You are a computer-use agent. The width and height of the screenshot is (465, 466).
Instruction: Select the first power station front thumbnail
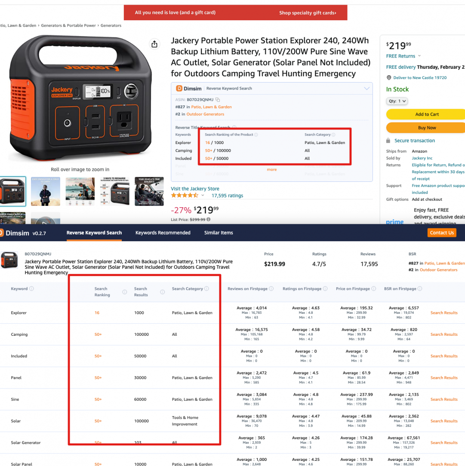(13, 191)
